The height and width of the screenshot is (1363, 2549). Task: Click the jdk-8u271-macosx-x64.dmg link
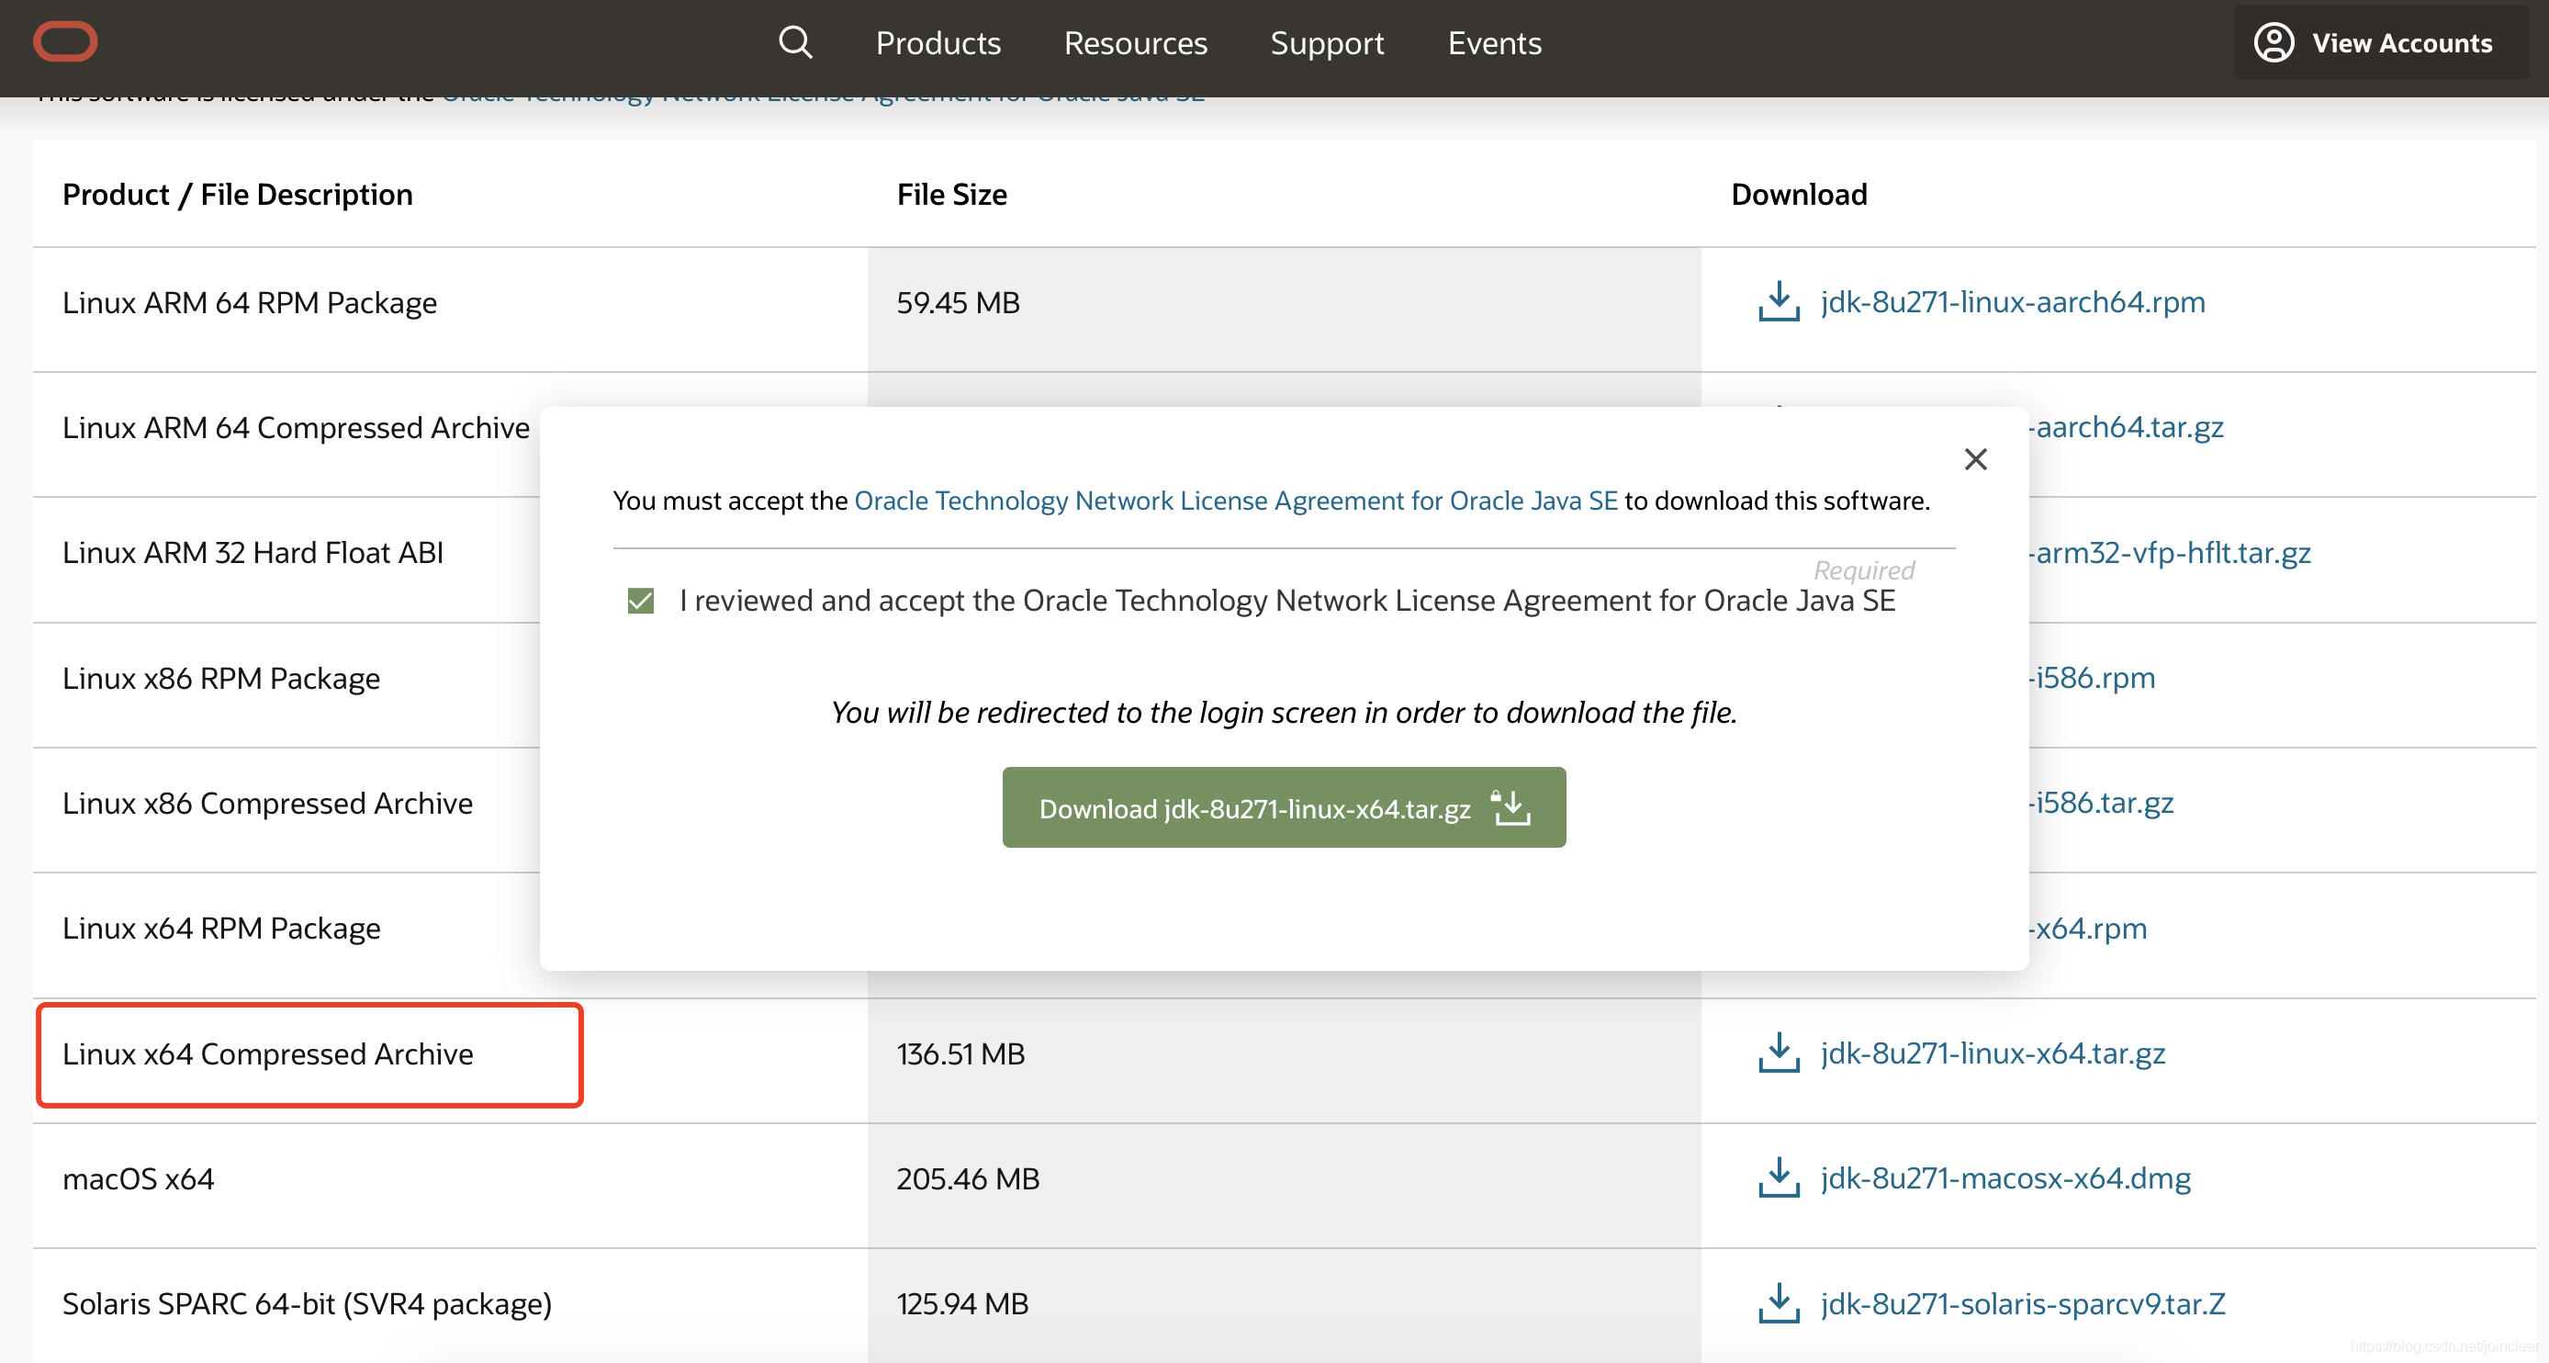[2005, 1177]
